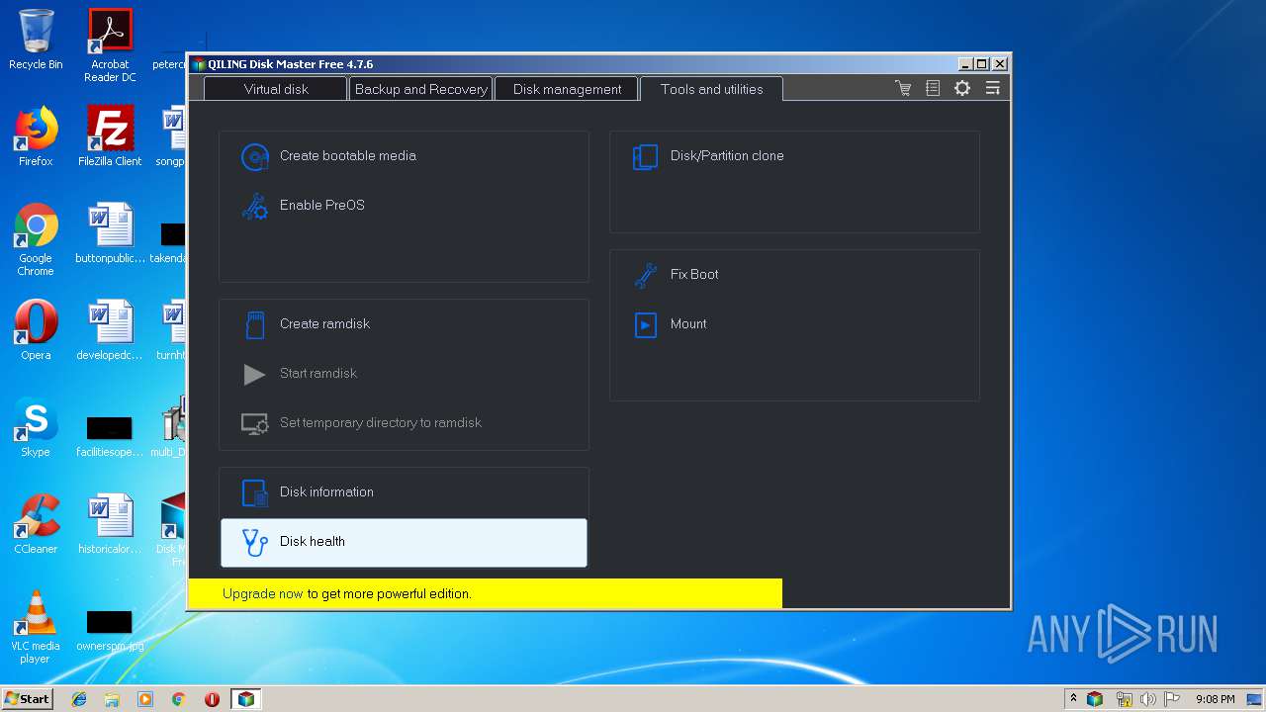
Task: Click the Start ramdisk play icon
Action: click(x=255, y=374)
